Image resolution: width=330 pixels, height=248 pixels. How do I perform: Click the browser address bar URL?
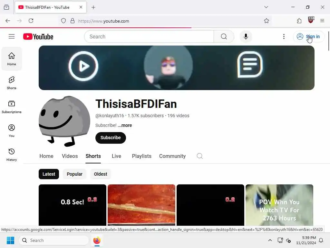click(x=103, y=21)
